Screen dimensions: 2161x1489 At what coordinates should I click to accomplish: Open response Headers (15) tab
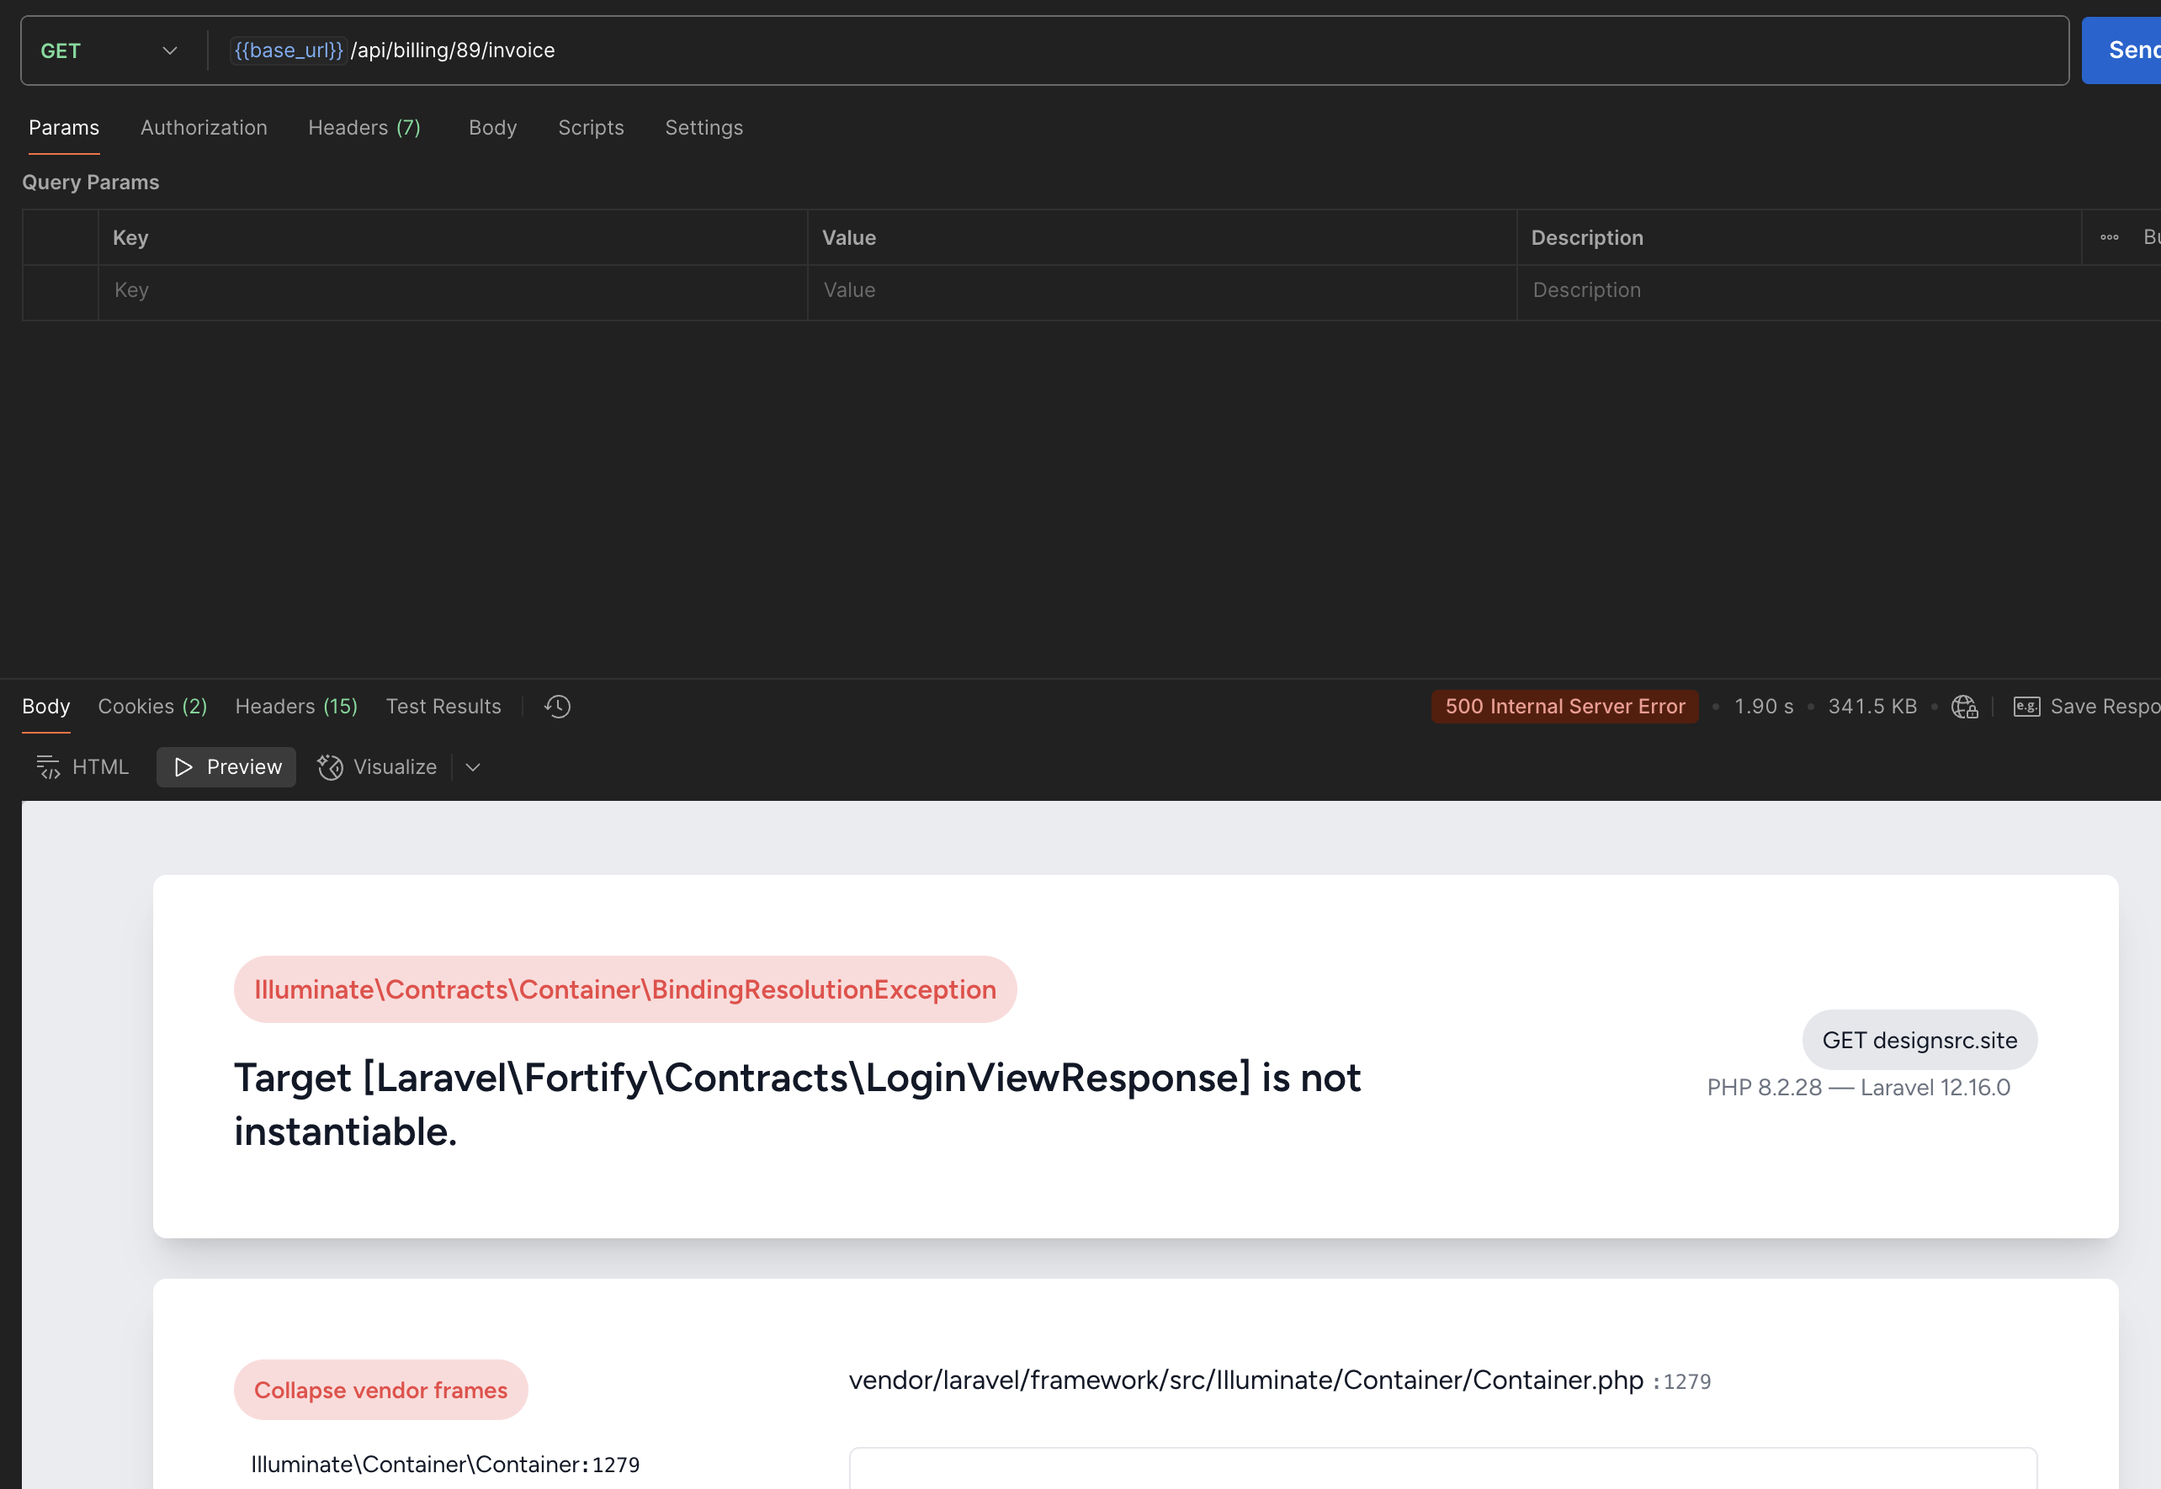click(x=295, y=707)
